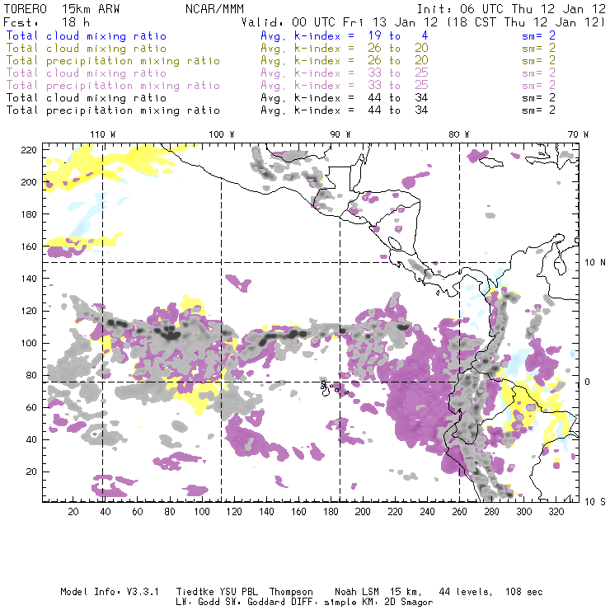
Task: Click the '260' tick on the horizontal axis
Action: pyautogui.click(x=459, y=512)
